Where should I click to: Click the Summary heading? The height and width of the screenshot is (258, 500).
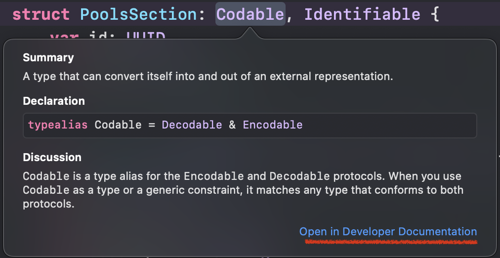click(48, 58)
